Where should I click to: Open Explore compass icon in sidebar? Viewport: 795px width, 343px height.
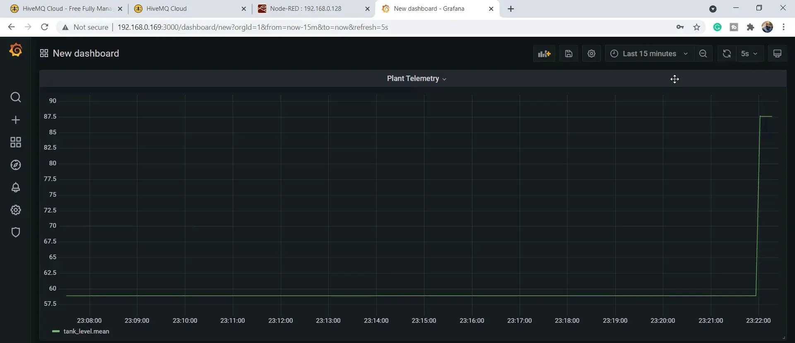pos(16,165)
